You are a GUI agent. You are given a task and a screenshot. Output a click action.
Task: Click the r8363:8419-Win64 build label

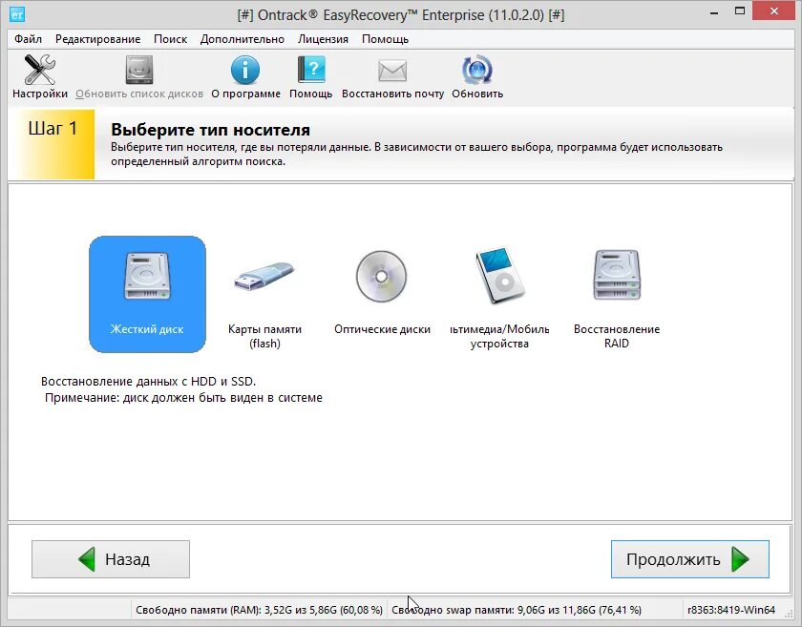(x=731, y=610)
